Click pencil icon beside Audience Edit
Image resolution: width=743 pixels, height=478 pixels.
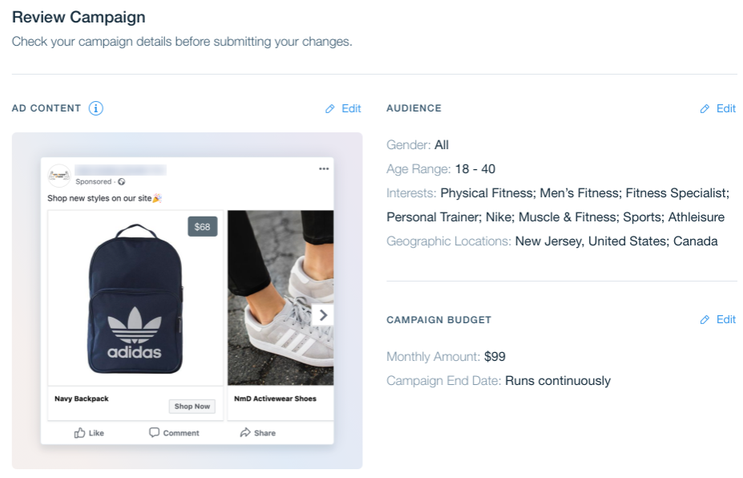click(x=705, y=109)
